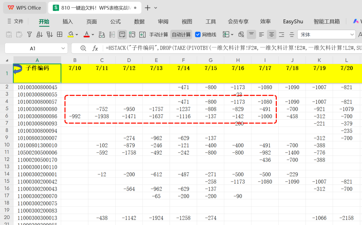Enable 手动计算 manual calculation
Image resolution: width=362 pixels, height=225 pixels.
[159, 35]
